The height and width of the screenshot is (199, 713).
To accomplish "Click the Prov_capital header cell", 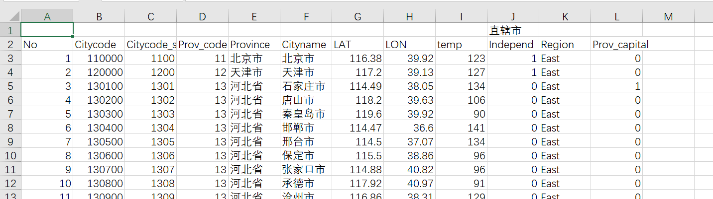I will point(616,45).
